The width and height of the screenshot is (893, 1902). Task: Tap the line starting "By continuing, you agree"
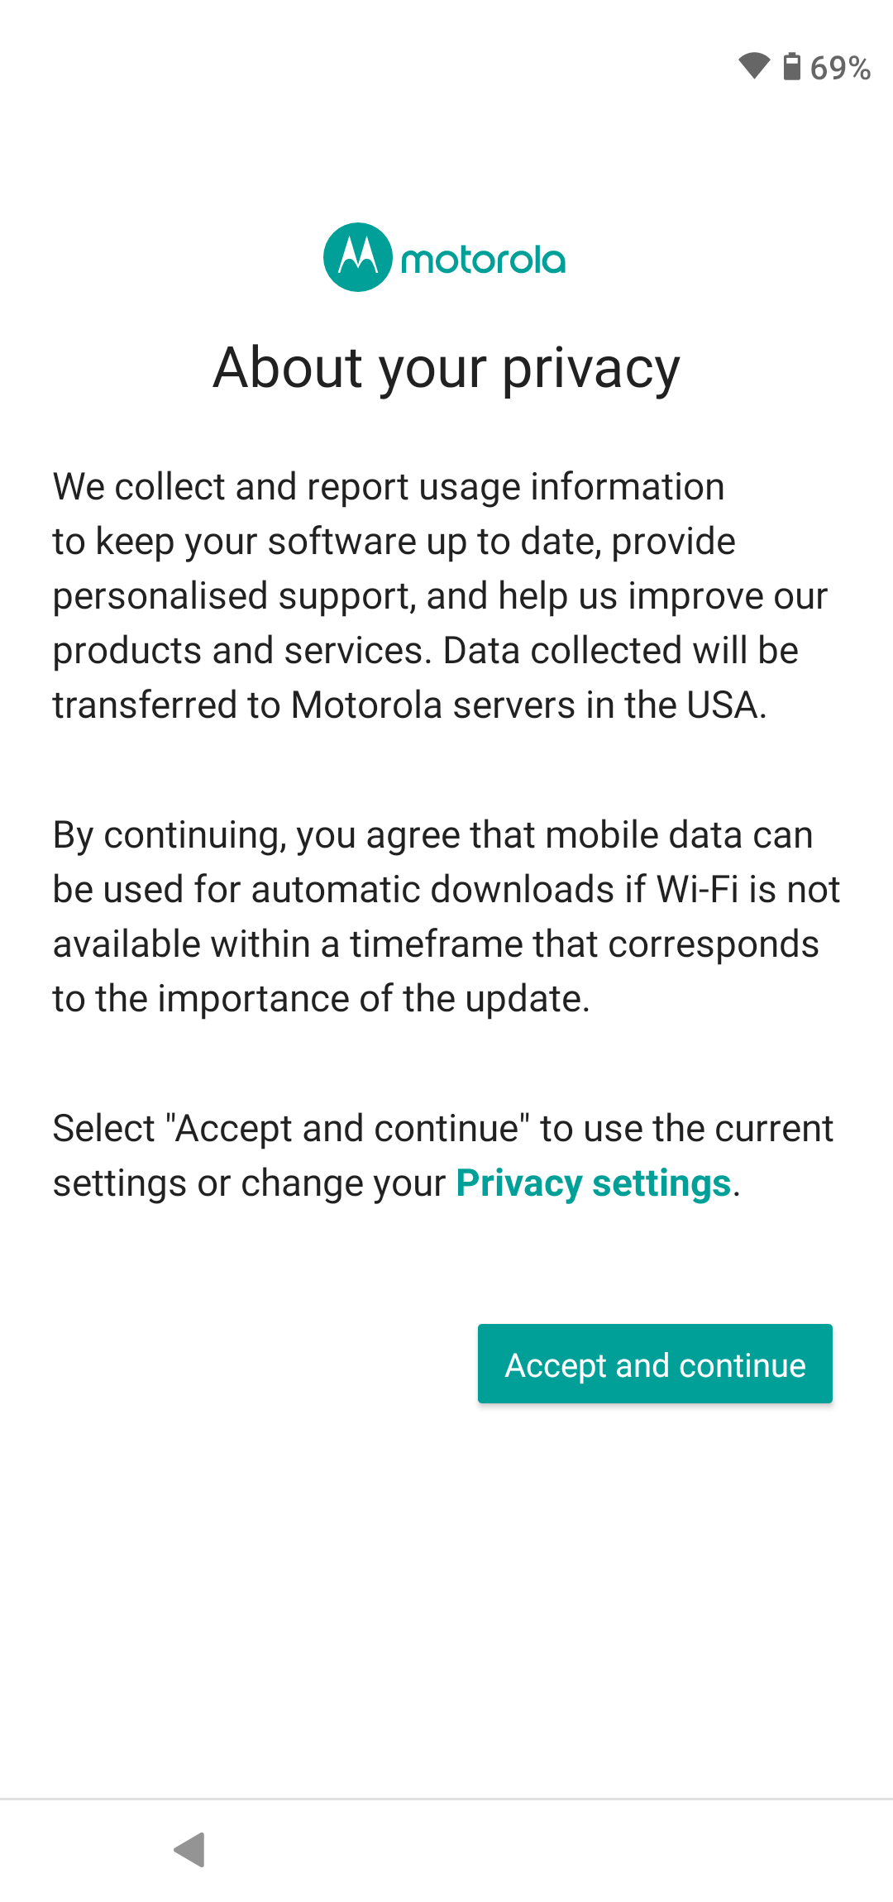coord(432,835)
